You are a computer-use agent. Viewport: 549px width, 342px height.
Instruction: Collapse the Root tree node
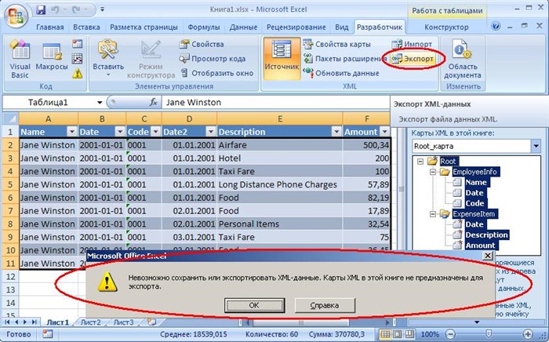pyautogui.click(x=420, y=162)
